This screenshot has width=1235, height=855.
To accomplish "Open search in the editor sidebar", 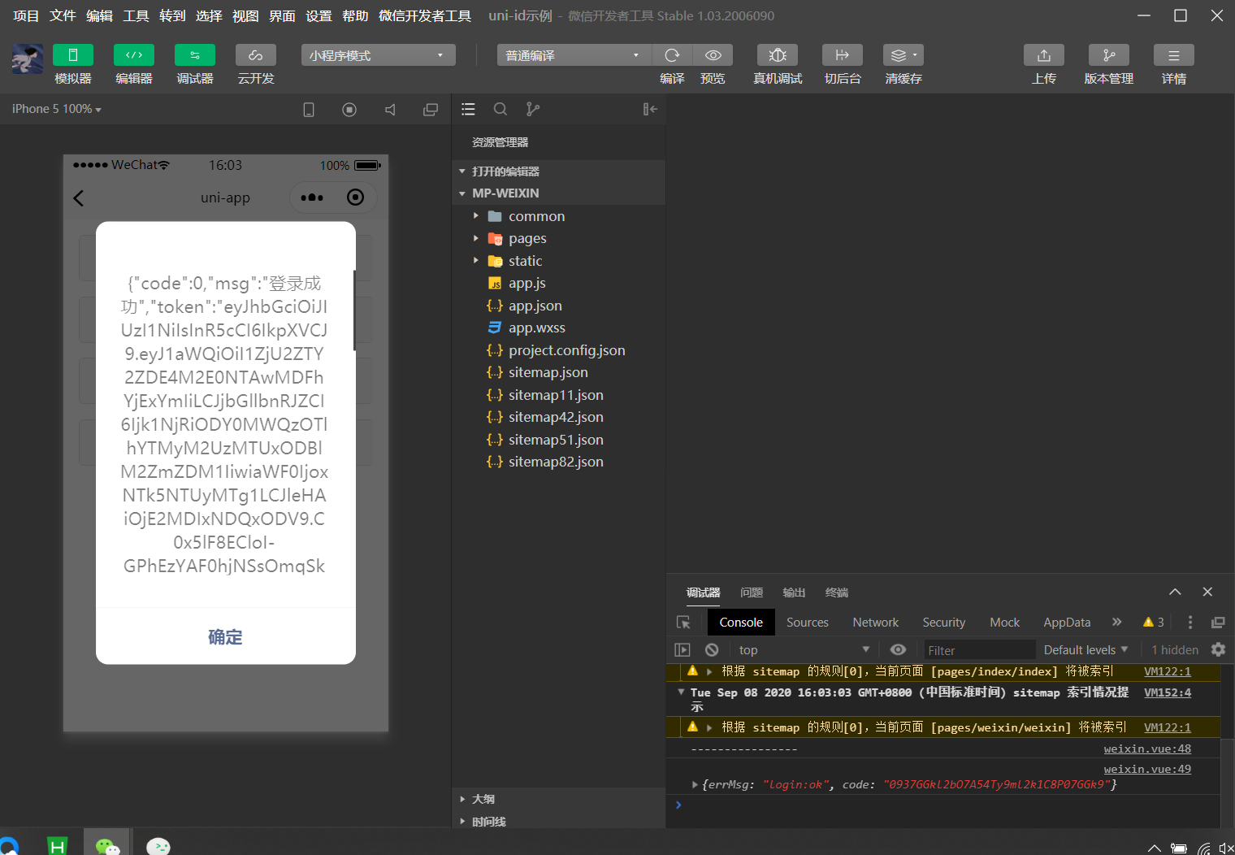I will [x=500, y=109].
